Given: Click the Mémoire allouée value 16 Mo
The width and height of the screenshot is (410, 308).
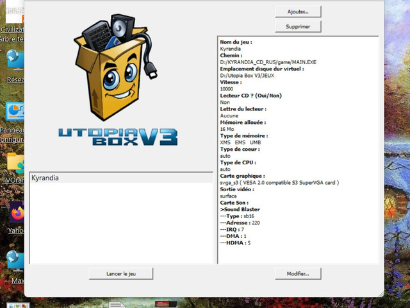Looking at the screenshot, I should pos(227,129).
